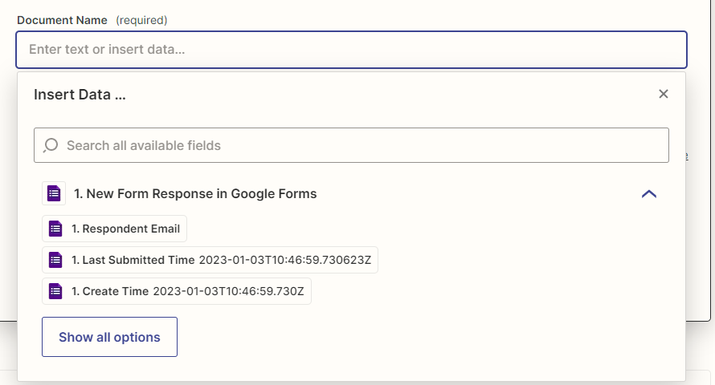This screenshot has height=385, width=715.
Task: Close the Insert Data panel
Action: [x=664, y=94]
